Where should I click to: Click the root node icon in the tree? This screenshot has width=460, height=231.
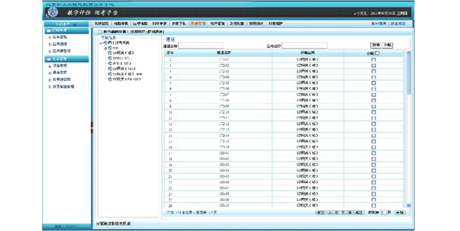[105, 43]
